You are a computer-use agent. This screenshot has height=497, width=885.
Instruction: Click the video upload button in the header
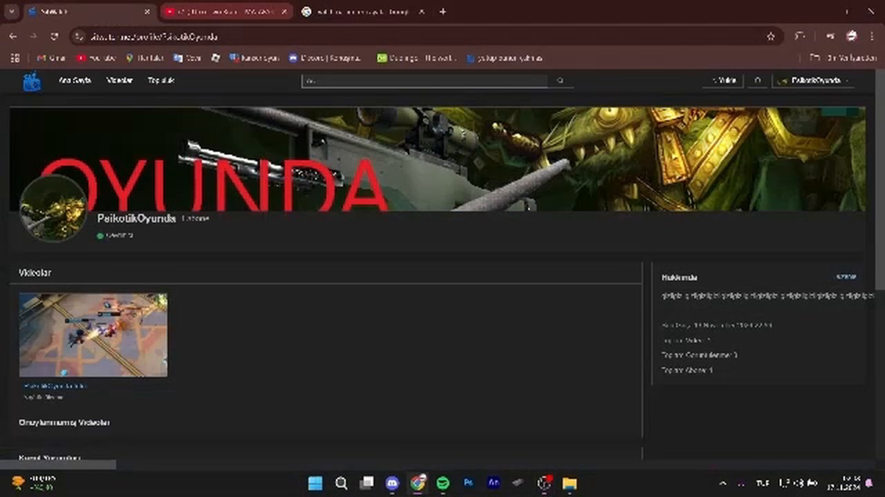coord(723,81)
